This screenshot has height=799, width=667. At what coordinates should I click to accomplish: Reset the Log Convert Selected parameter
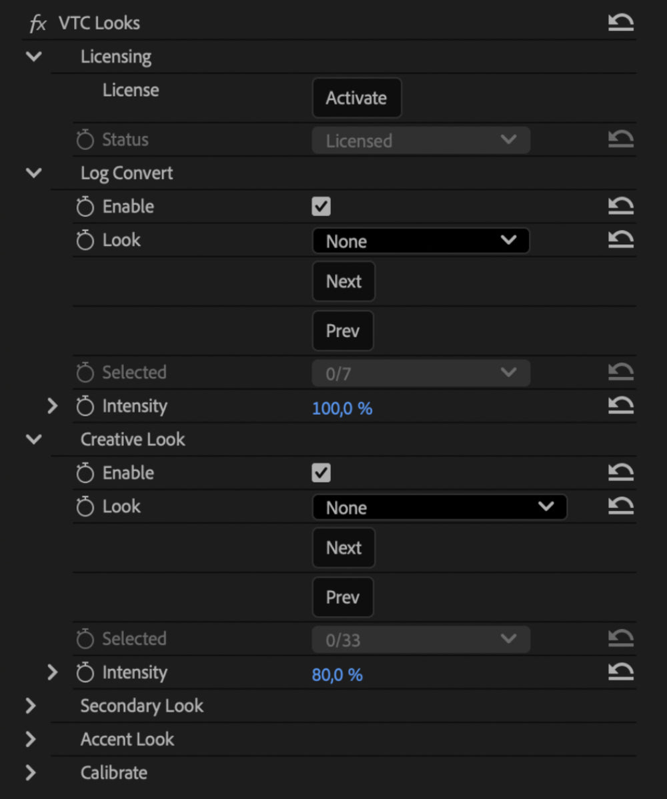point(620,372)
